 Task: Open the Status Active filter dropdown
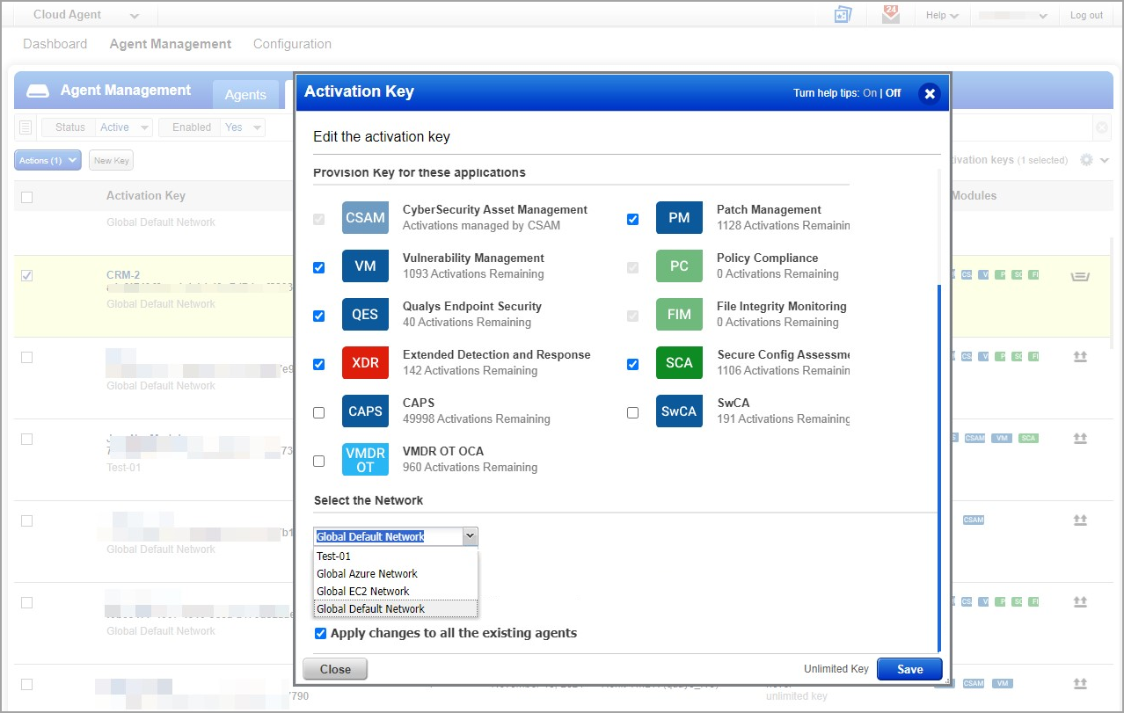(122, 127)
